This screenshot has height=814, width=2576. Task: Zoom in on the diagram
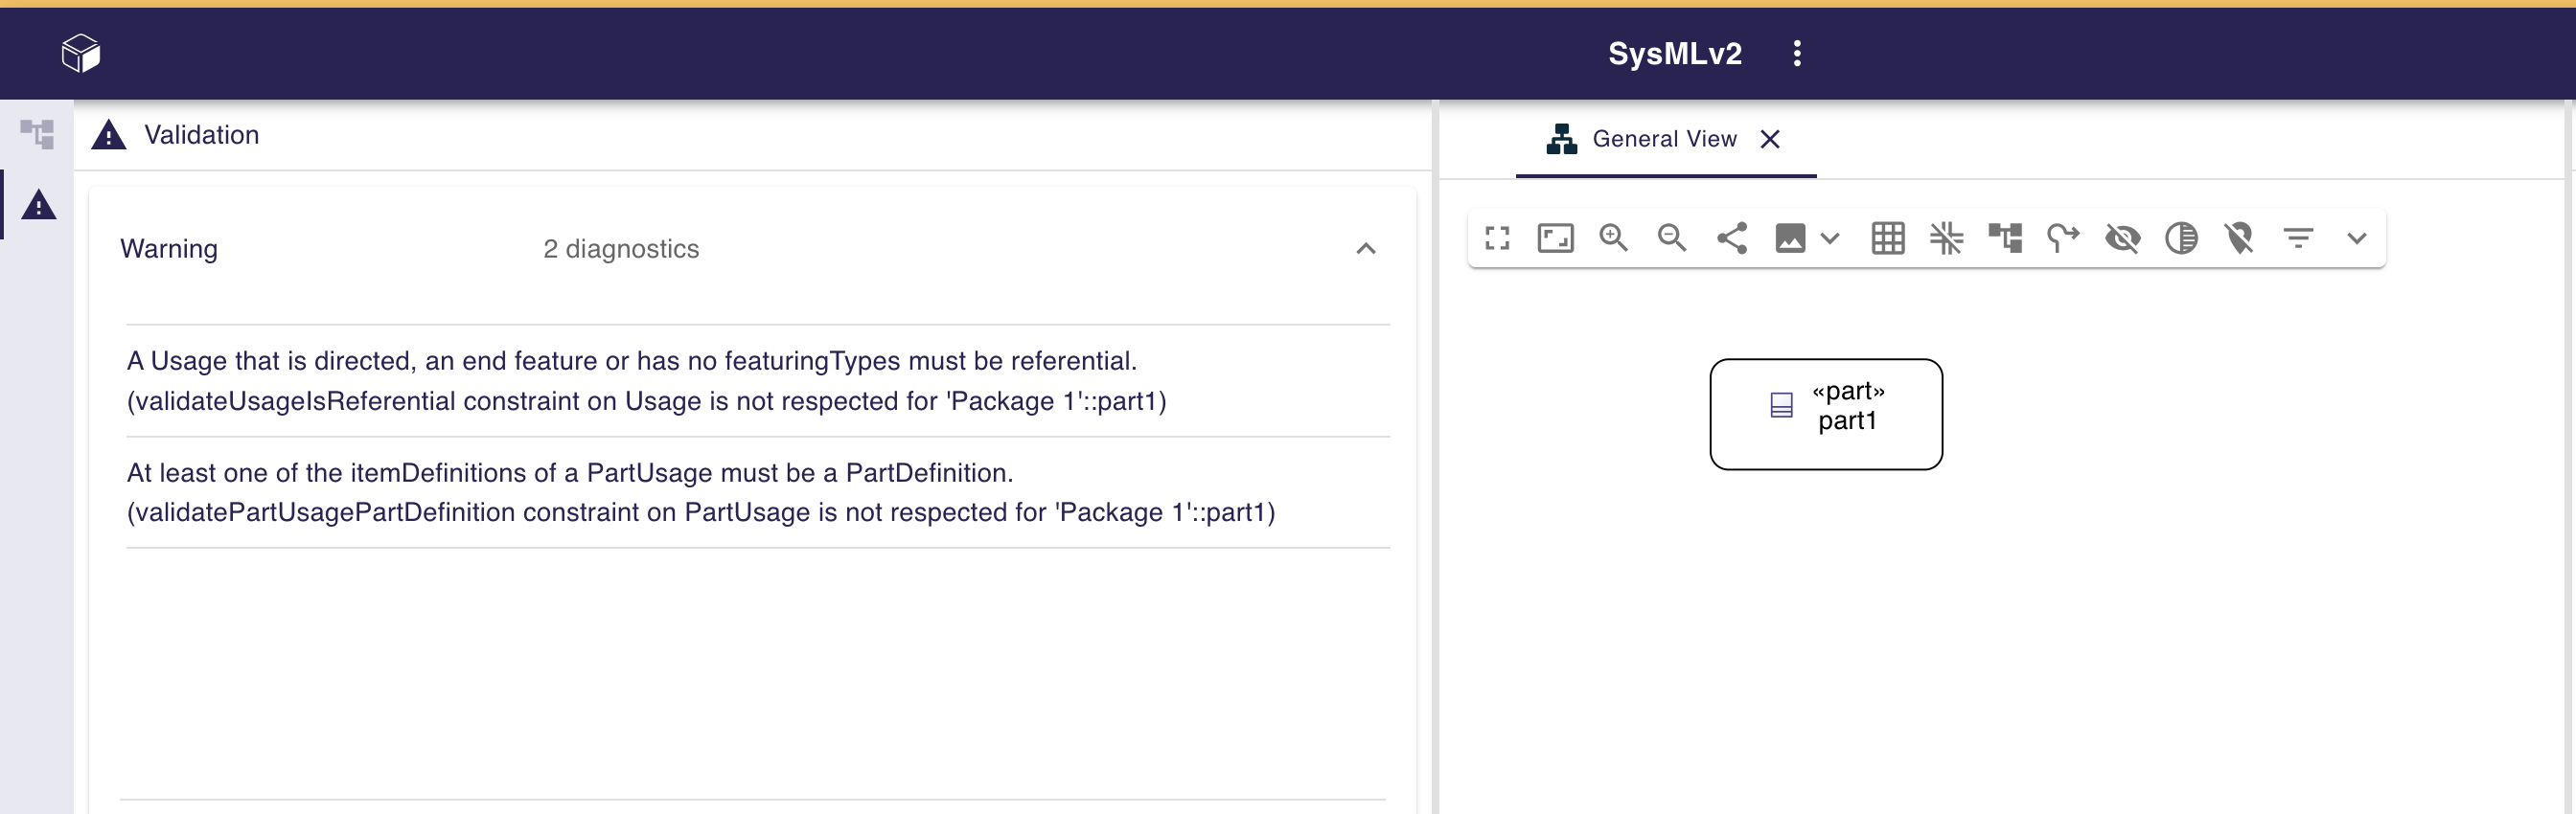[1613, 237]
